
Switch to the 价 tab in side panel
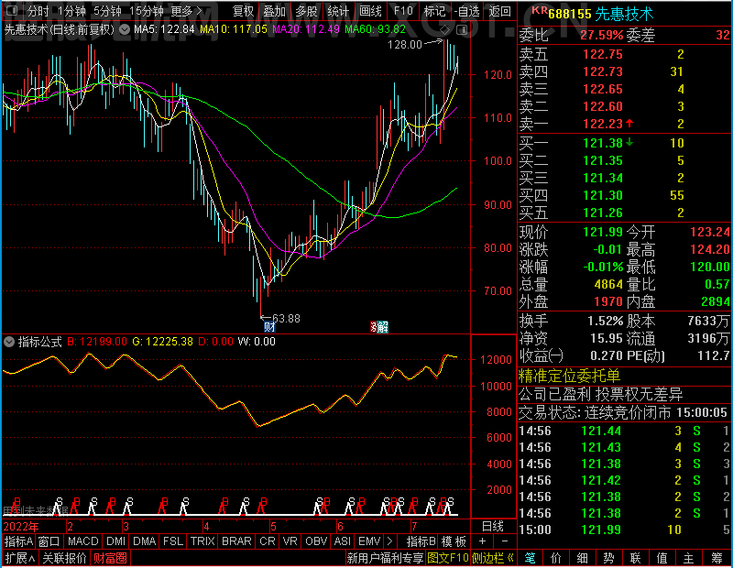(556, 558)
